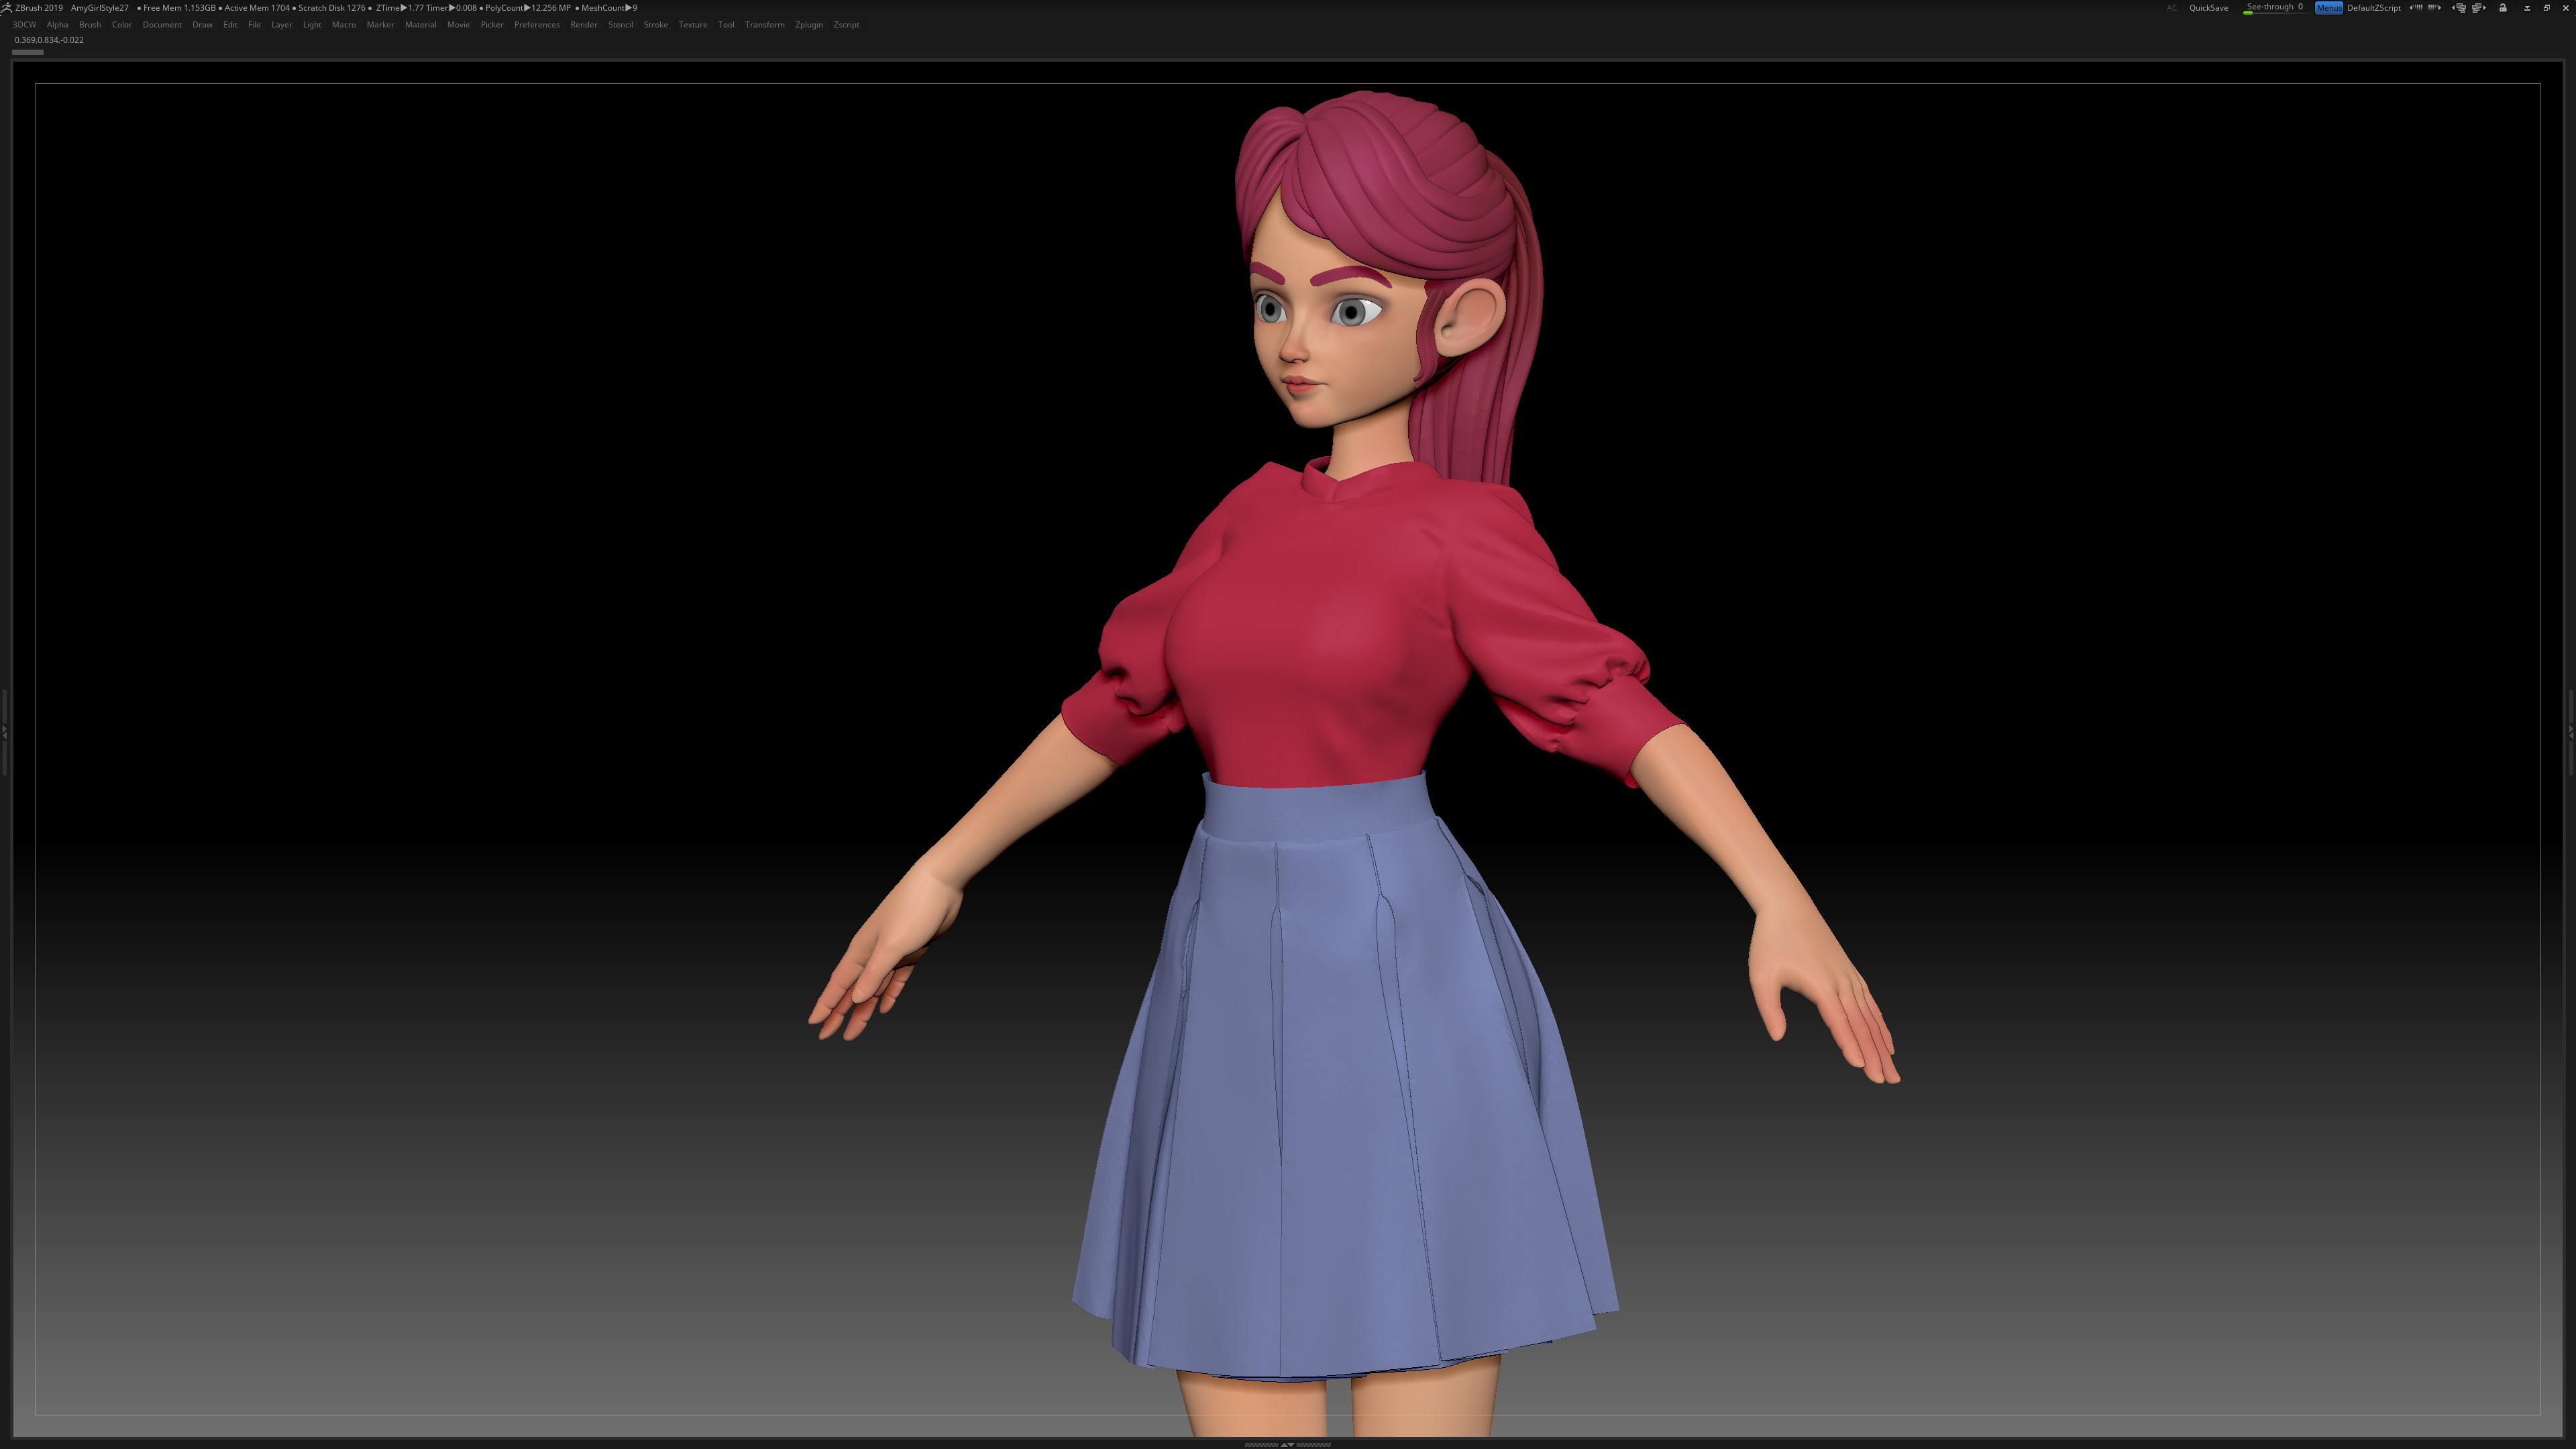The image size is (2576, 1449).
Task: Open the Preferences menu
Action: tap(537, 25)
